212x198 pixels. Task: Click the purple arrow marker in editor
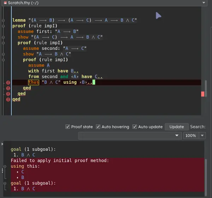pos(158,16)
